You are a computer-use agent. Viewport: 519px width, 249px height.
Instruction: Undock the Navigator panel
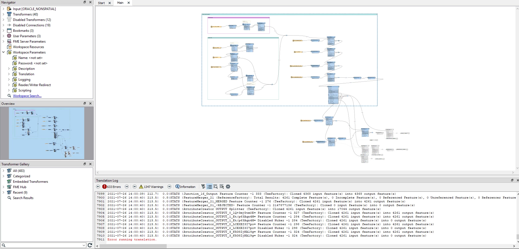pyautogui.click(x=85, y=2)
